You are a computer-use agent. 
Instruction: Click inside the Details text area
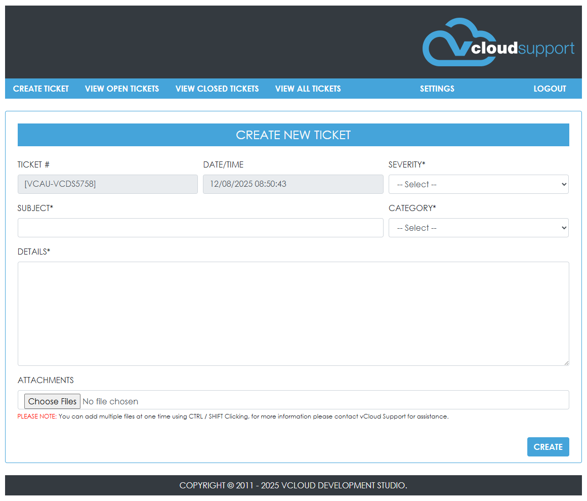pyautogui.click(x=293, y=313)
